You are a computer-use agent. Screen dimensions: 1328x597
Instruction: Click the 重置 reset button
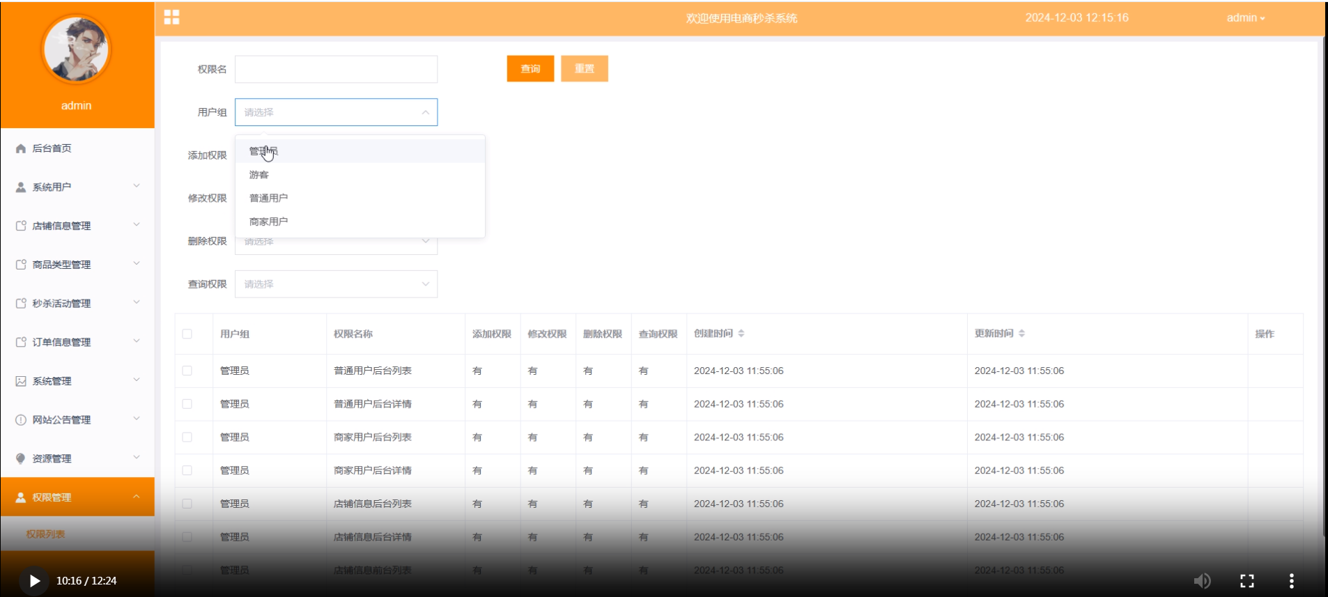pos(585,68)
